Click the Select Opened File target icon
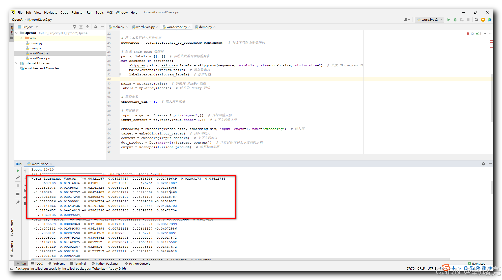 pyautogui.click(x=74, y=27)
